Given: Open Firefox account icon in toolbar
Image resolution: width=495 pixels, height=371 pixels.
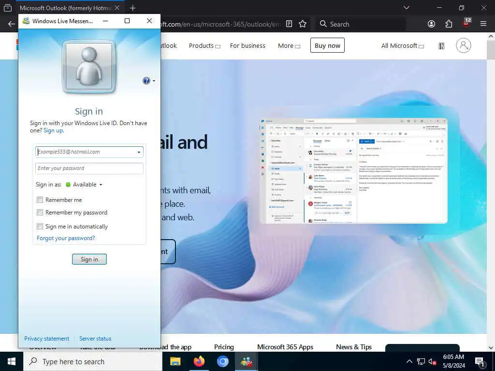Looking at the screenshot, I should point(431,24).
